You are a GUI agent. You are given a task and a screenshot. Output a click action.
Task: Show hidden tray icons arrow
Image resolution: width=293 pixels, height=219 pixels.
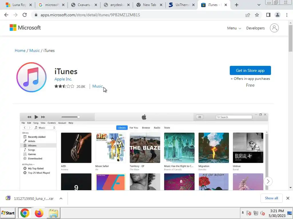point(243,213)
